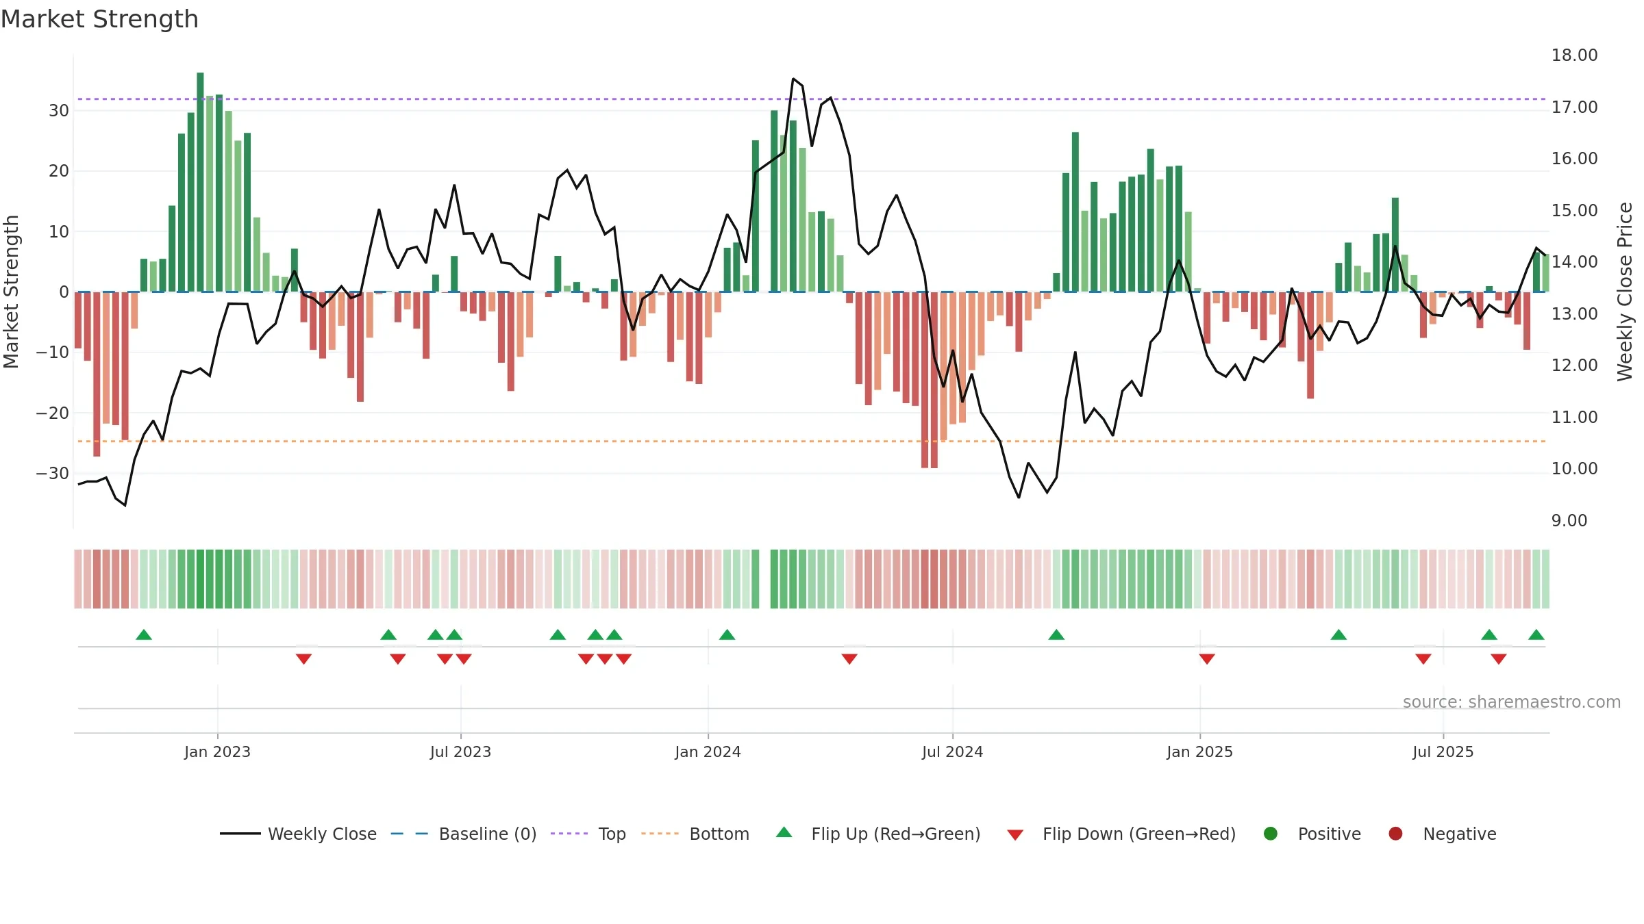Select the last flip-down triangle after Jul 2025
This screenshot has height=924, width=1644.
1499,659
